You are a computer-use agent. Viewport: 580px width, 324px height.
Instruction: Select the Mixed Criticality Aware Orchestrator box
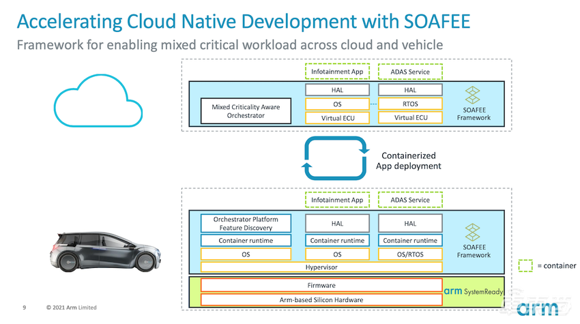246,111
